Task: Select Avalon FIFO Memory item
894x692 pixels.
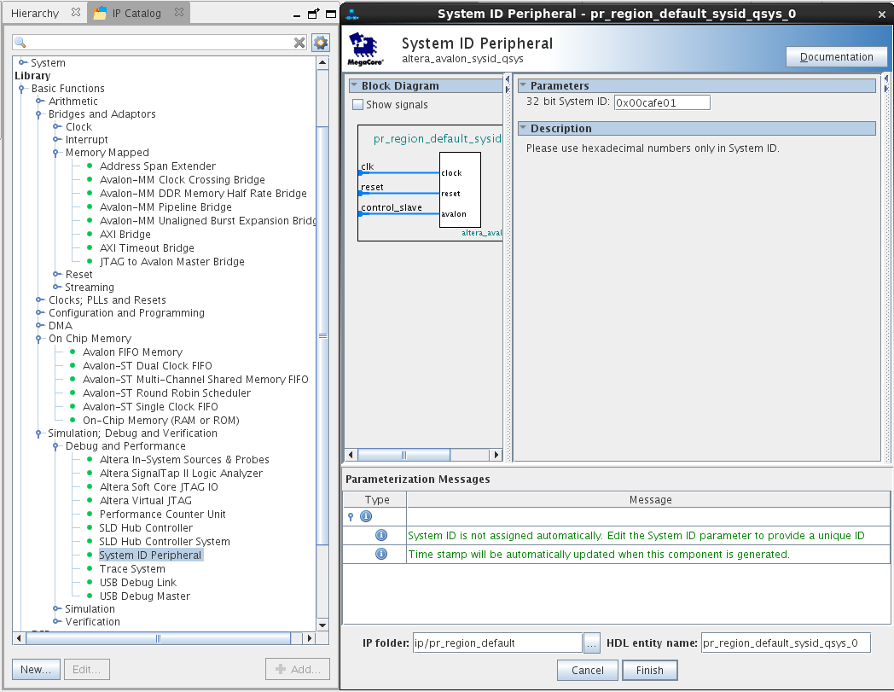Action: point(132,352)
